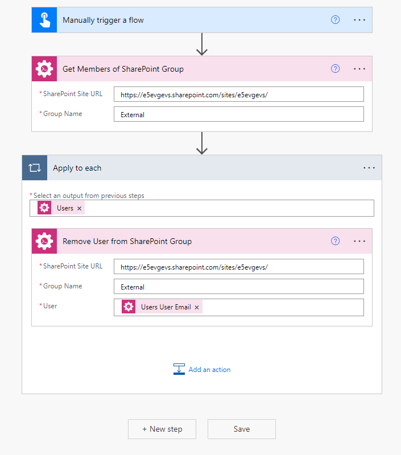Screen dimensions: 401x455
Task: Open the Apply to each options menu
Action: click(369, 167)
